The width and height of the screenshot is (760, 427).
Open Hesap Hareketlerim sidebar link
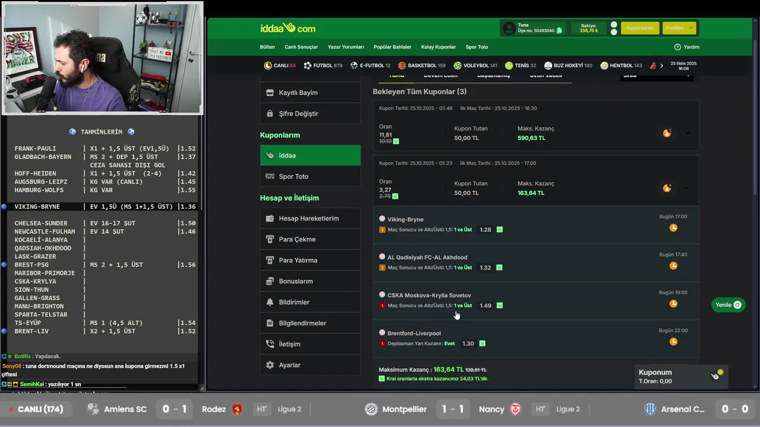310,218
